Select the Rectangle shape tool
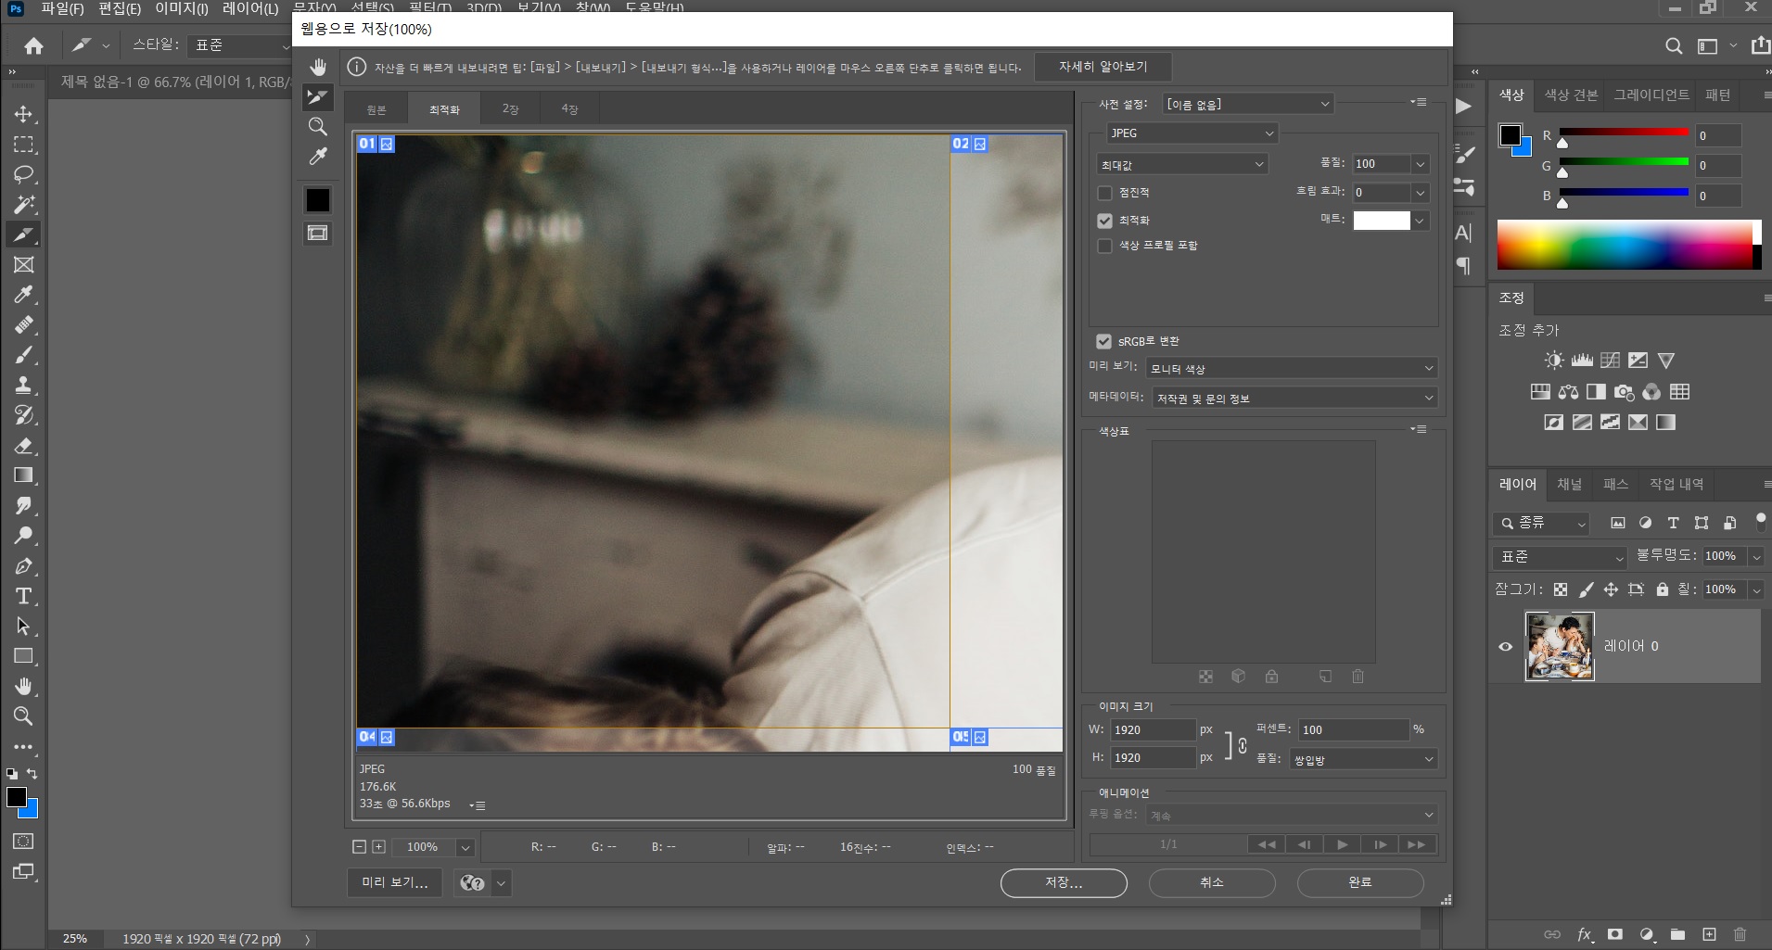Screen dimensions: 1772x950 (x=23, y=656)
